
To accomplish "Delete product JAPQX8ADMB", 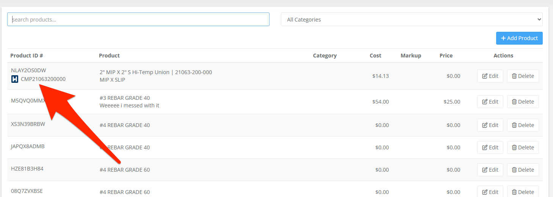I will point(523,147).
